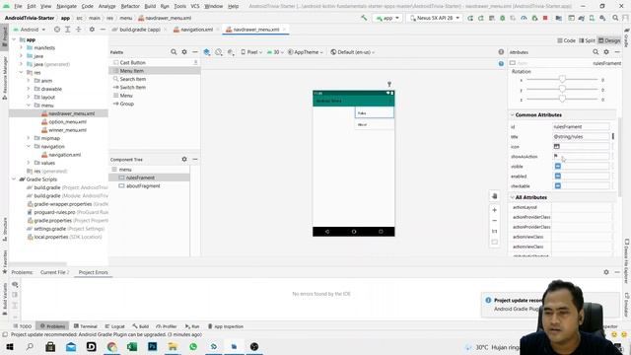The image size is (631, 355).
Task: Zoom out with the minus button on the design surface
Action: coord(495,221)
